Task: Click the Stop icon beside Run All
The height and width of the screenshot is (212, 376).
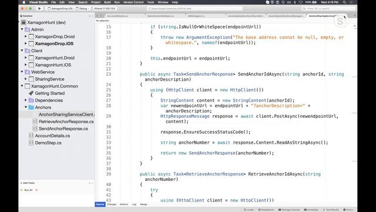Action: [36, 190]
